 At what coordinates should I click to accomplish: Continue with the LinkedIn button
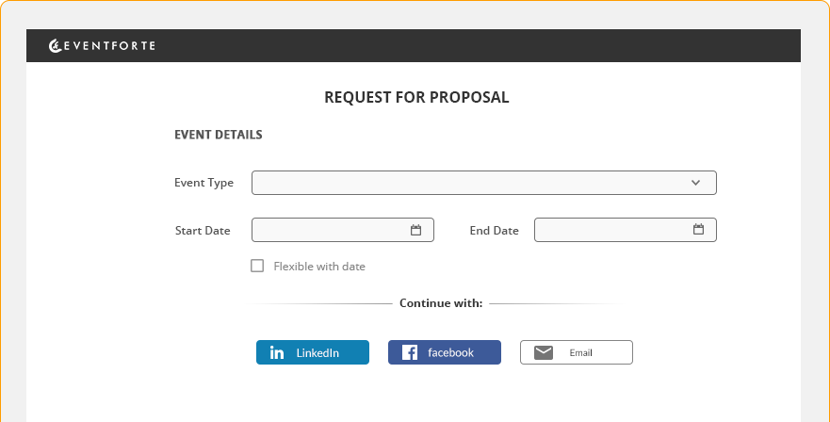pos(313,352)
